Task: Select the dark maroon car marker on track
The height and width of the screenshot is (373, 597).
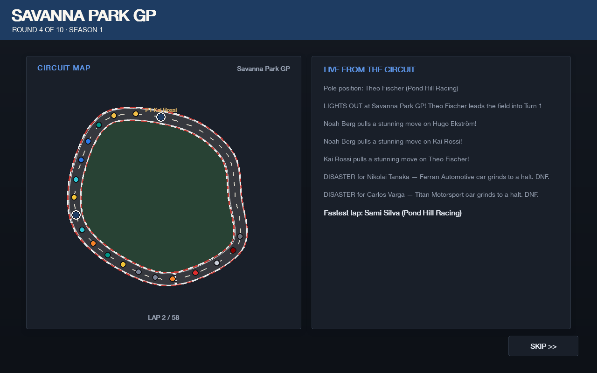Action: (233, 250)
